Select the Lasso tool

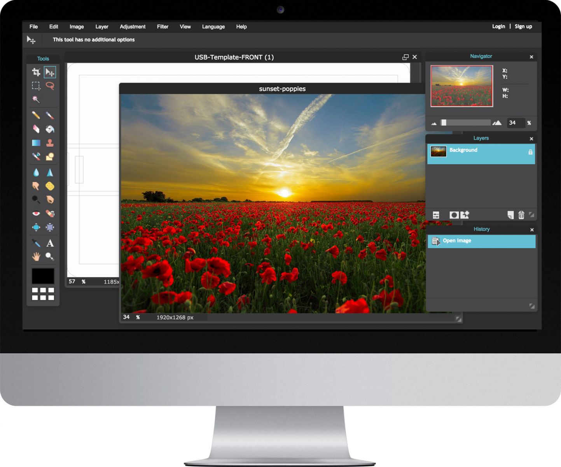(50, 86)
